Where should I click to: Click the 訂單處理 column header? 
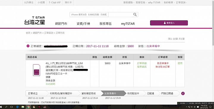coord(163,57)
